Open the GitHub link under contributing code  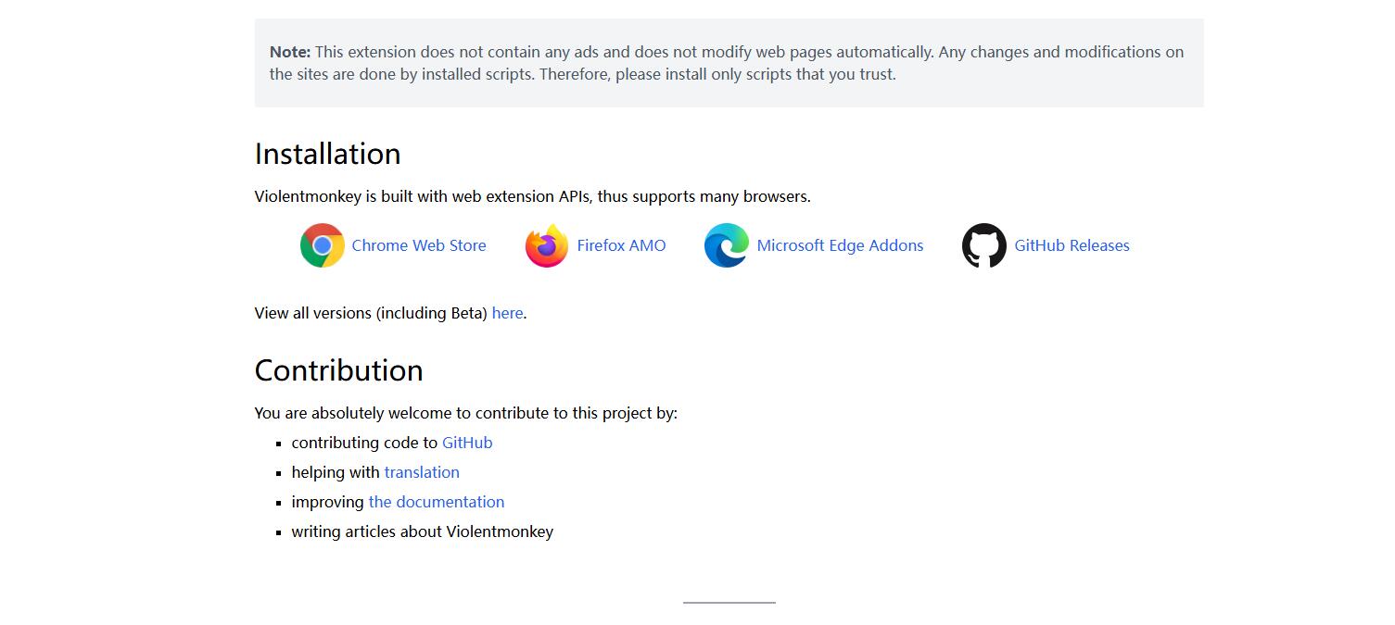point(467,443)
